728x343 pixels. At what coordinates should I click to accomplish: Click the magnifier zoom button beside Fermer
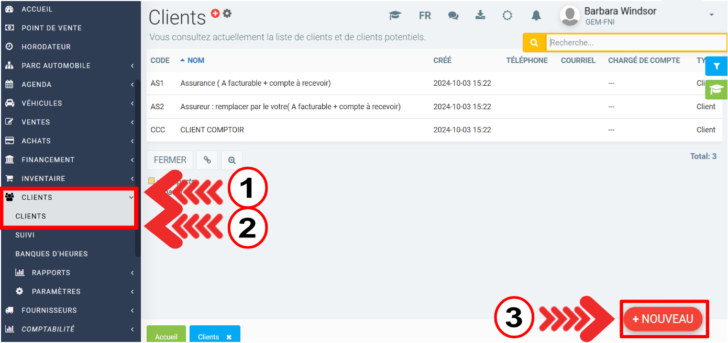pos(231,161)
